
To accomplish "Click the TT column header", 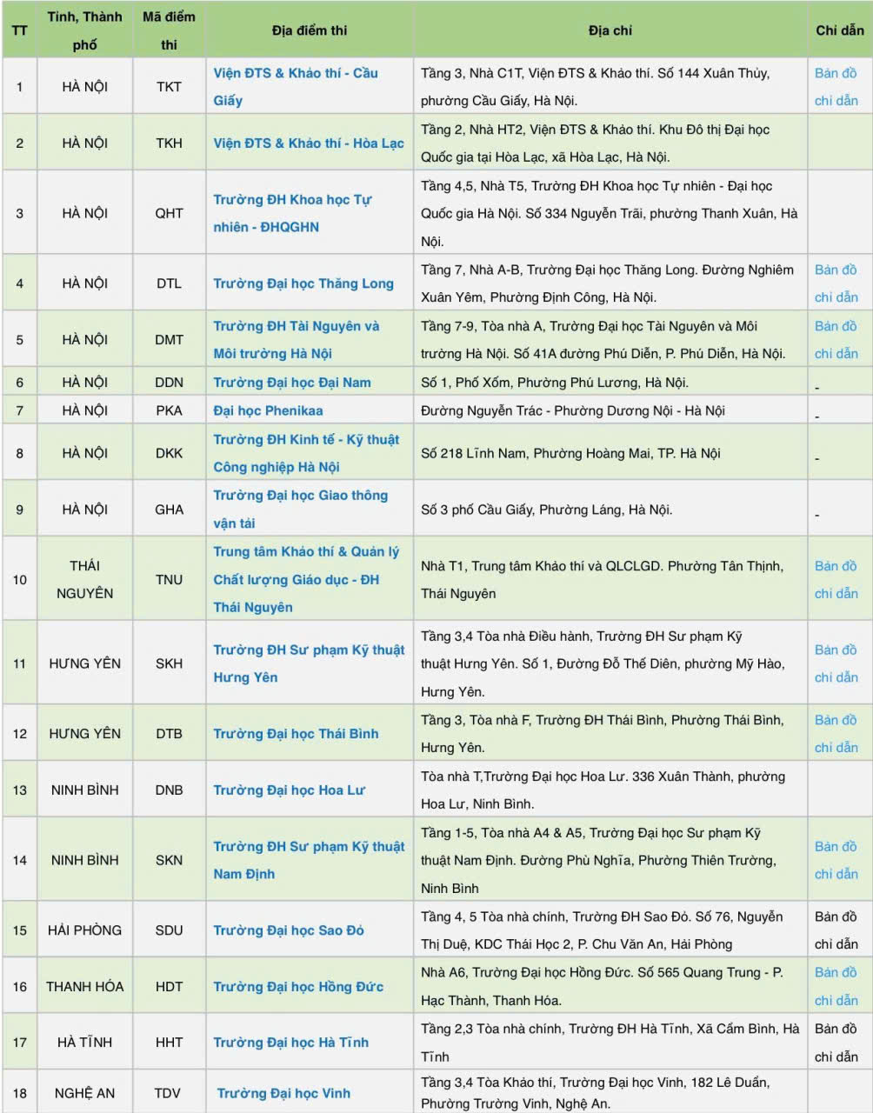I will (x=19, y=30).
